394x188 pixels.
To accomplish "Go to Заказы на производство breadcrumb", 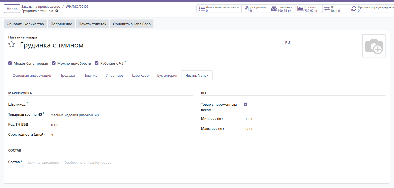I will pos(41,6).
